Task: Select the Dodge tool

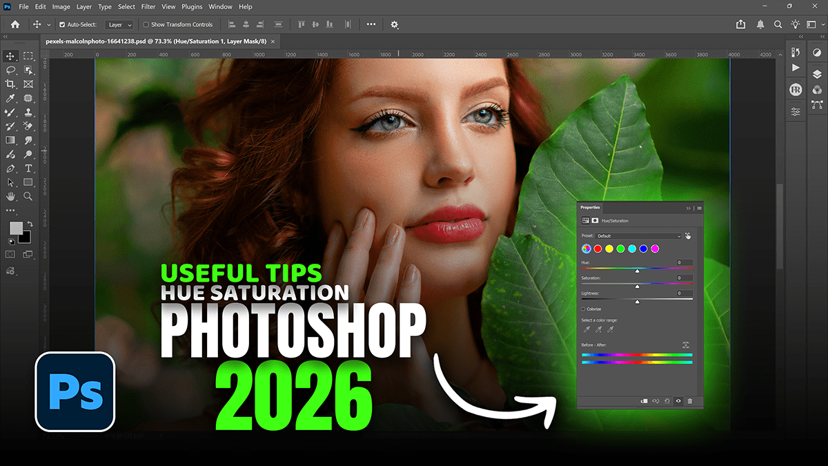Action: [x=28, y=155]
